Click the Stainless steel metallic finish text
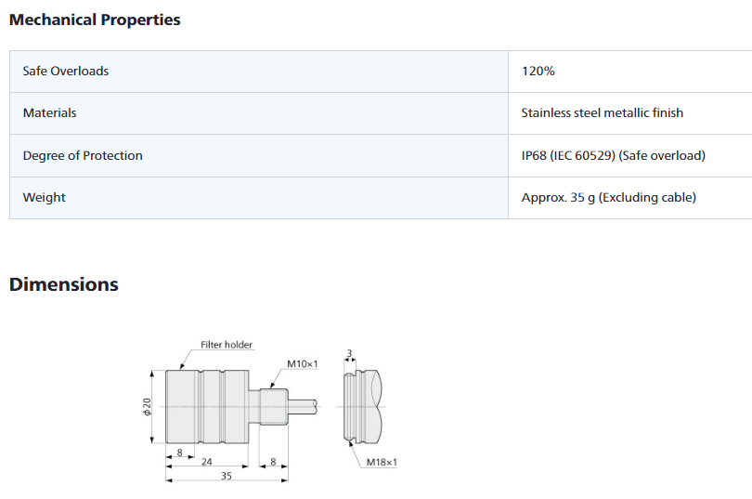The height and width of the screenshot is (499, 752). (x=603, y=112)
